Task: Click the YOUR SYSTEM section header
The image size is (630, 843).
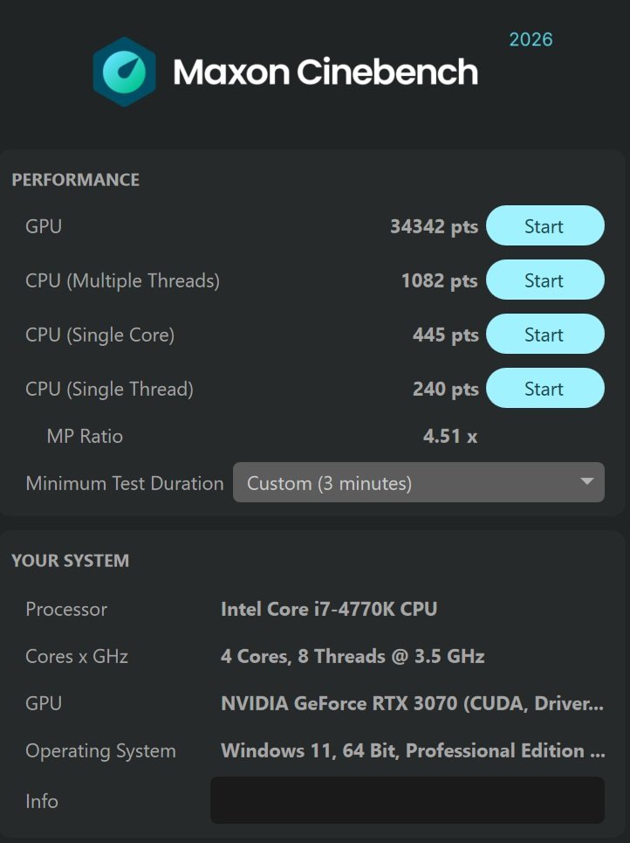Action: point(70,561)
